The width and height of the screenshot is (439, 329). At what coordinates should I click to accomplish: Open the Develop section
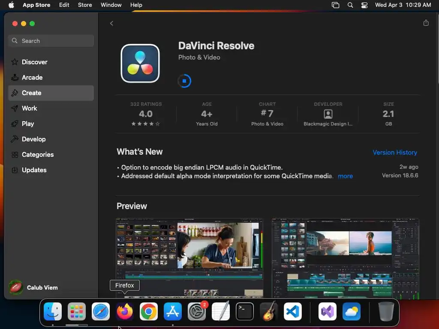tap(51, 139)
